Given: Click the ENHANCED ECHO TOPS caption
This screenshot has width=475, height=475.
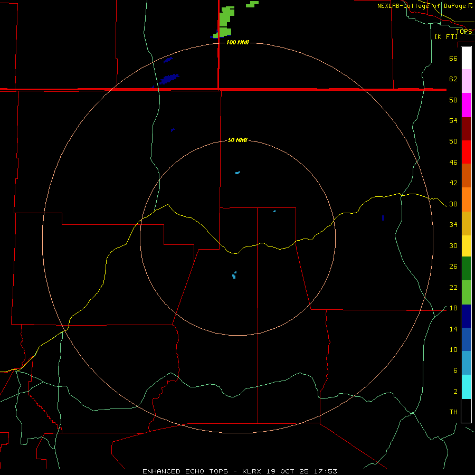Looking at the screenshot, I should click(x=185, y=471).
